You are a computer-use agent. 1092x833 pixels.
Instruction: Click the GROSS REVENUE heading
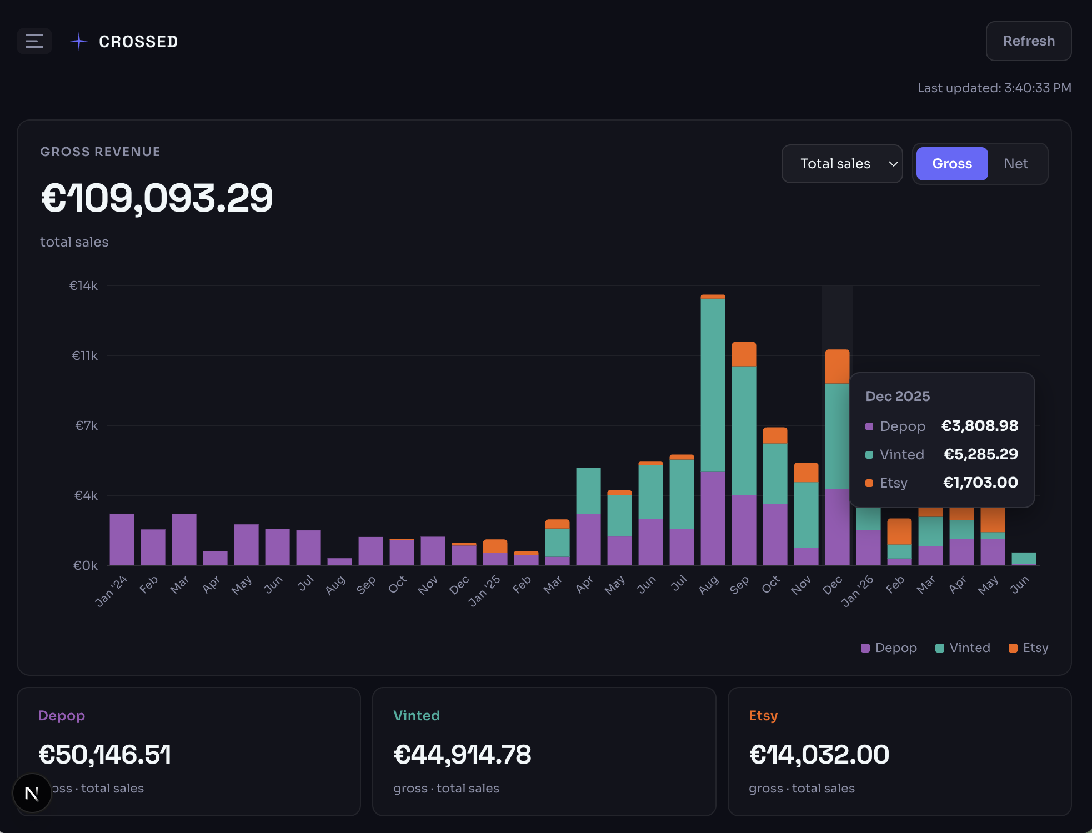(100, 152)
